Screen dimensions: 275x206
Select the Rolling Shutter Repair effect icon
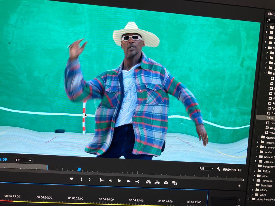coord(270,103)
